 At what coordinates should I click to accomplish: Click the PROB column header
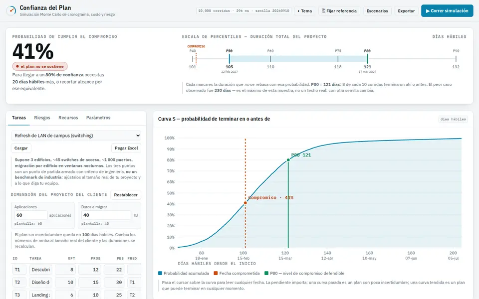click(96, 259)
